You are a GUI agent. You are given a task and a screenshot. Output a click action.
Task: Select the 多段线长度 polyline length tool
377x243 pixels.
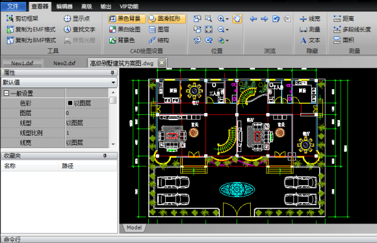pos(352,30)
